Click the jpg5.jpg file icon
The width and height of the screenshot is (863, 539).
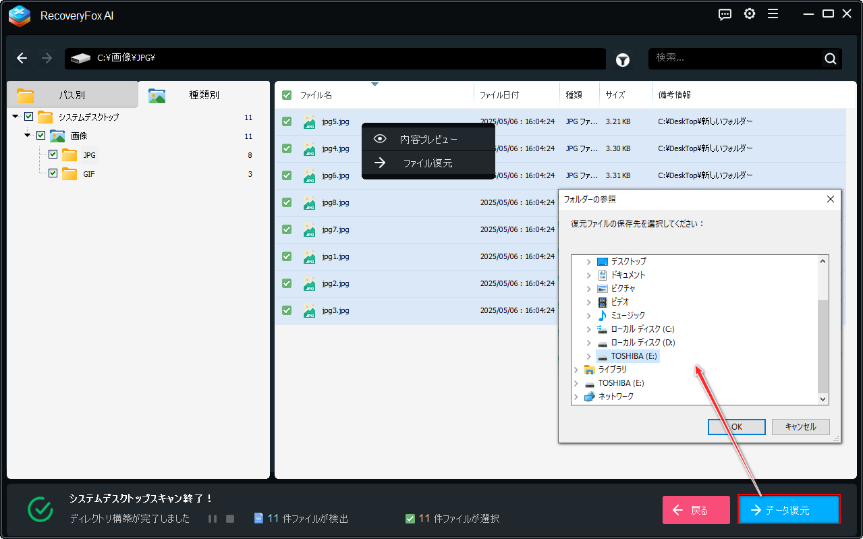pyautogui.click(x=310, y=122)
